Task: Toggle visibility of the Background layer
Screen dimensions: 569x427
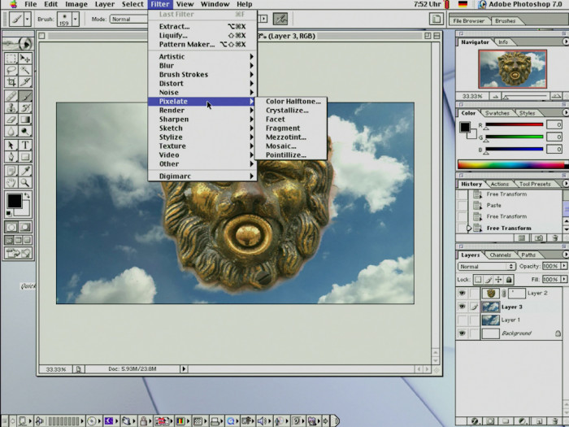Action: click(x=462, y=333)
